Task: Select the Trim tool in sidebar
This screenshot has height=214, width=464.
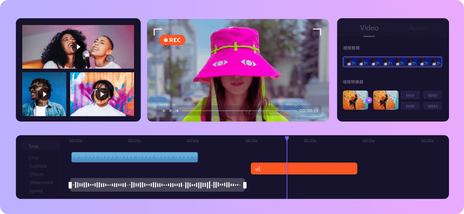Action: (x=33, y=146)
